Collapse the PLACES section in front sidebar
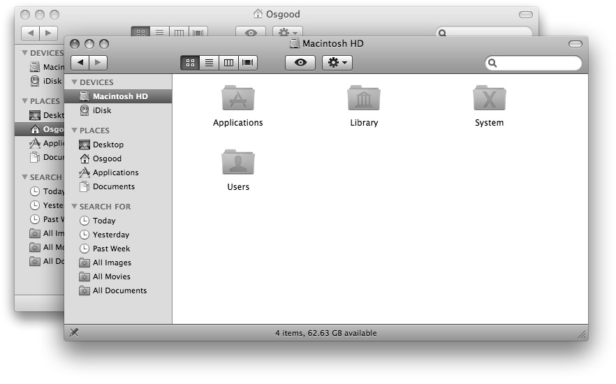Screen dimensions: 616x384 (x=74, y=131)
